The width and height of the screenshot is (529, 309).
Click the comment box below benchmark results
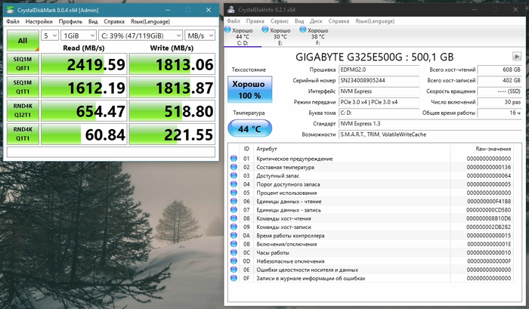tap(111, 152)
